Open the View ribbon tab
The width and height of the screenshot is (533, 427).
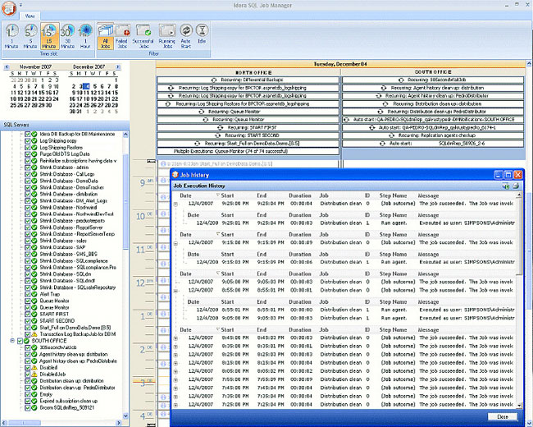pos(30,16)
